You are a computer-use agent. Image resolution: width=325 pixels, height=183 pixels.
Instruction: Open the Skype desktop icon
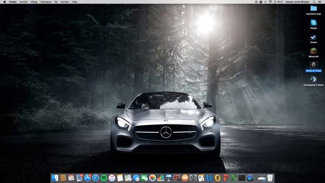(313, 22)
